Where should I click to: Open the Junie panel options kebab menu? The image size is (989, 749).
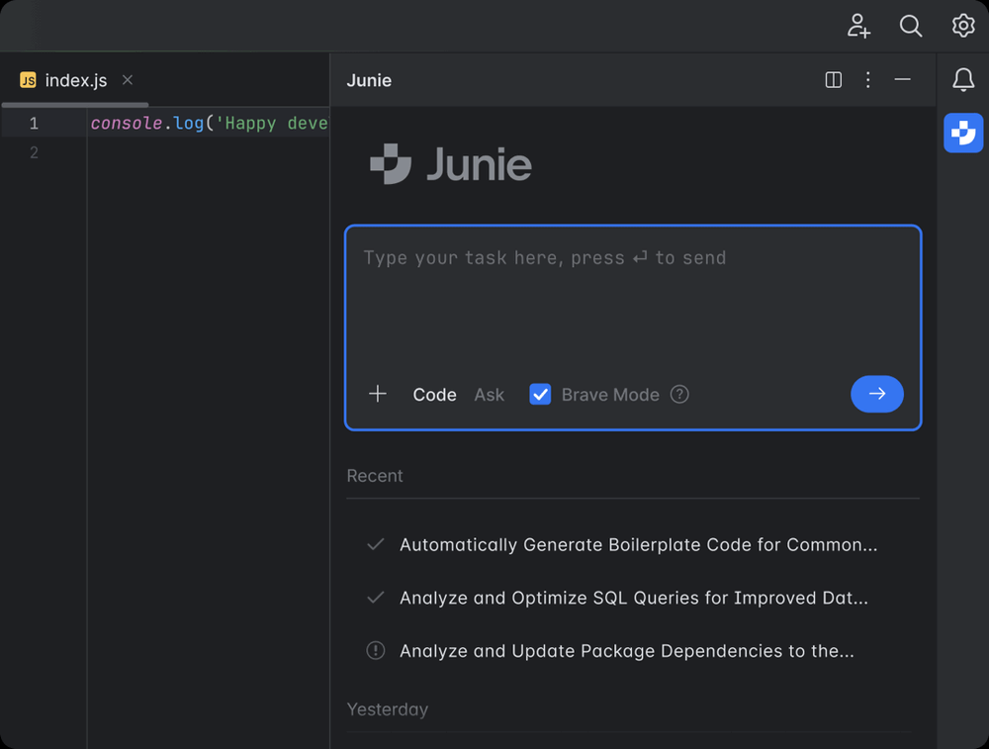pos(867,80)
